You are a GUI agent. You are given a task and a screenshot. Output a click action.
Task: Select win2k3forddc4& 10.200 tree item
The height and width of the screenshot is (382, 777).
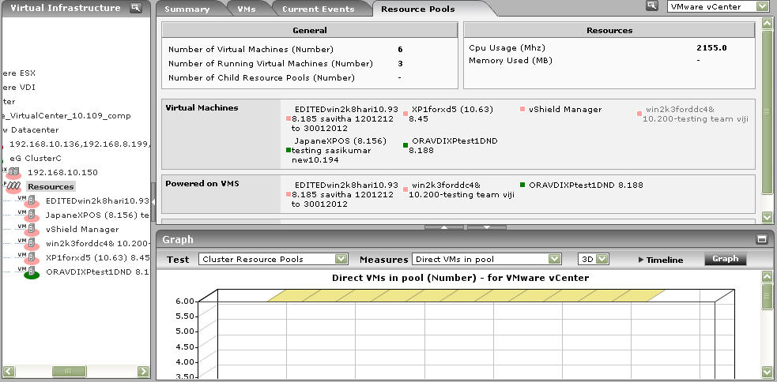(x=97, y=243)
